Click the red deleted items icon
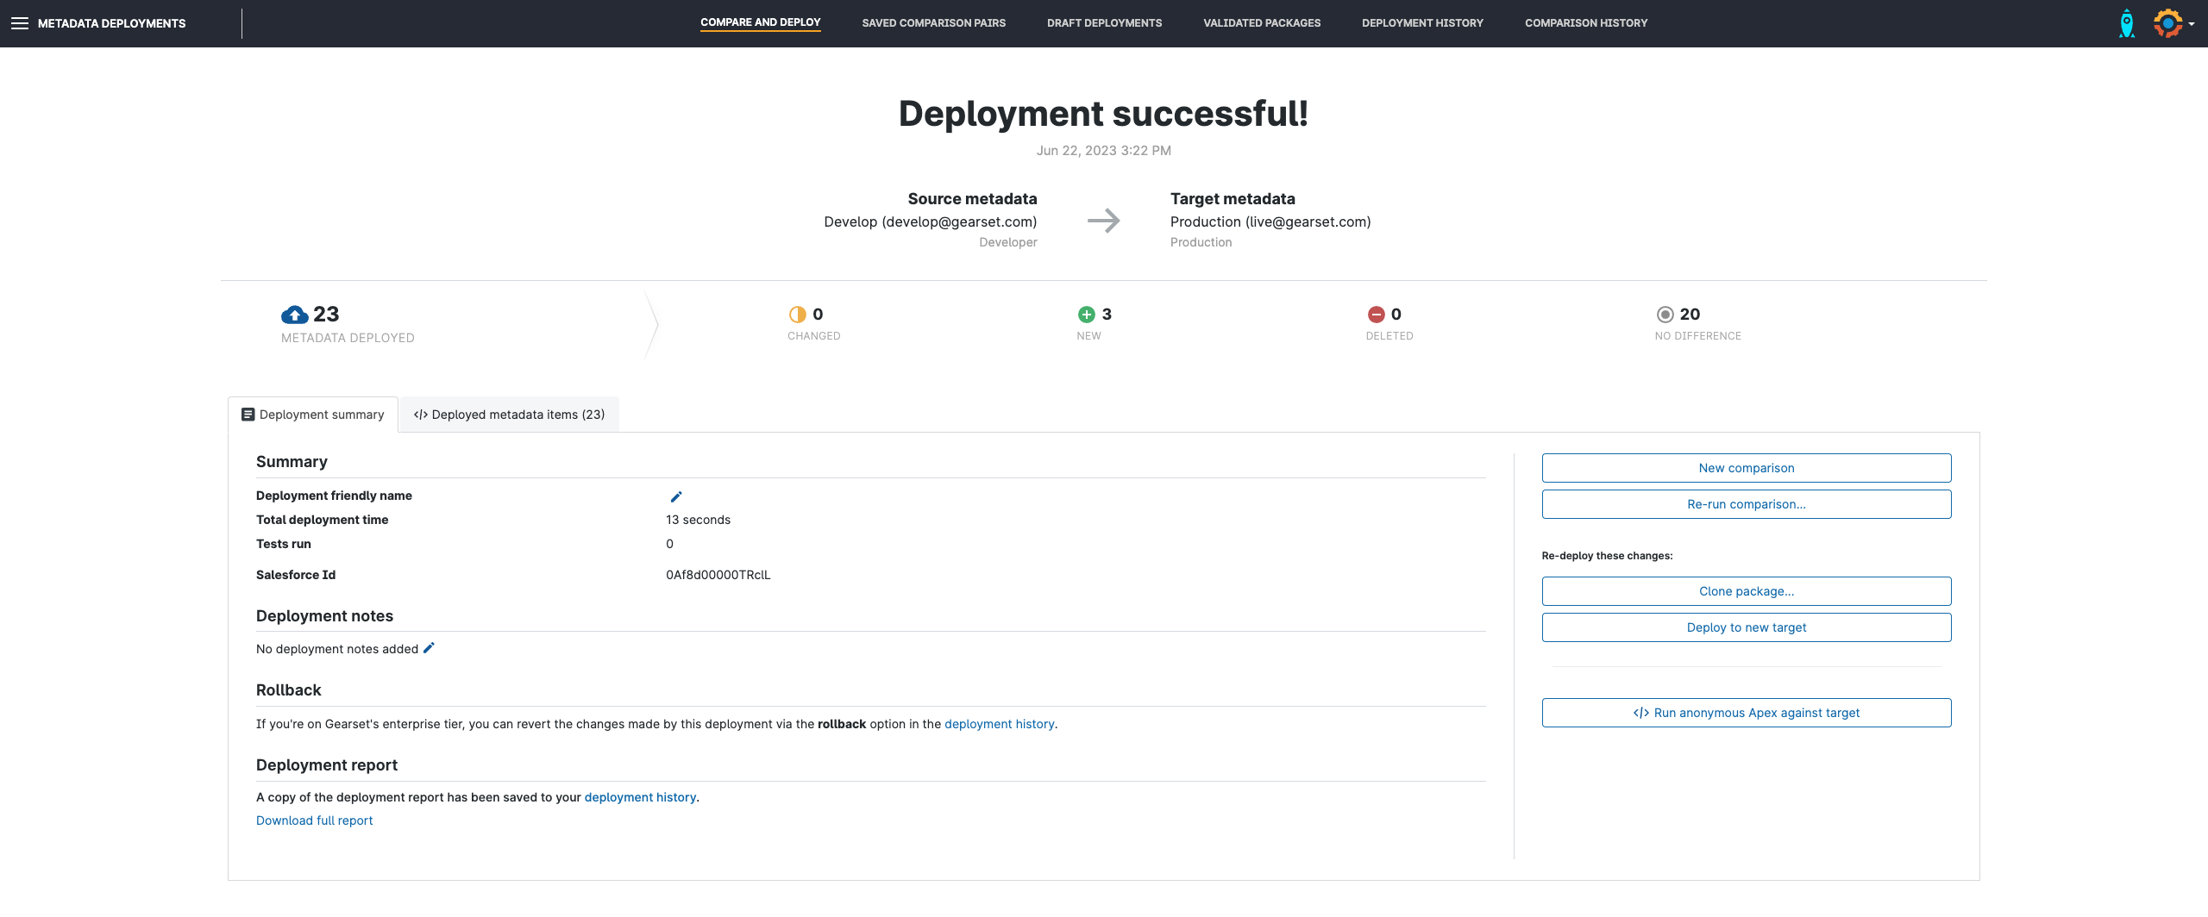Image resolution: width=2208 pixels, height=917 pixels. (1376, 315)
